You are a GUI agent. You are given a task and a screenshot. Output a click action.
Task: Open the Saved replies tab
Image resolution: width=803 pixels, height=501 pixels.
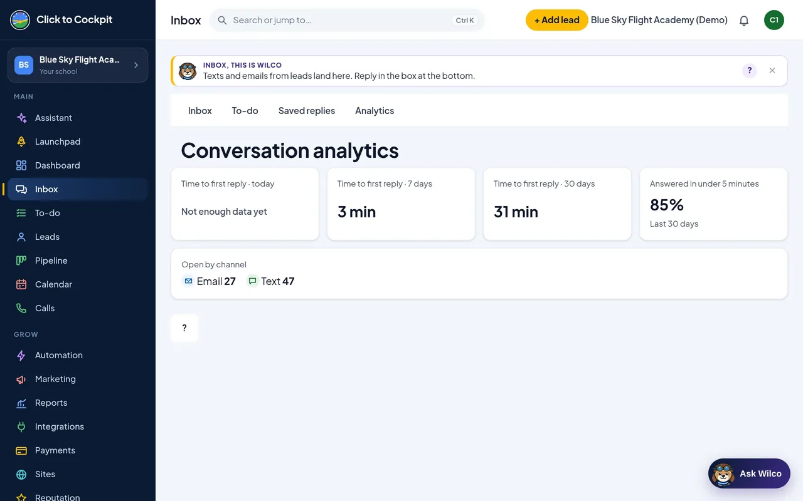[x=307, y=111]
